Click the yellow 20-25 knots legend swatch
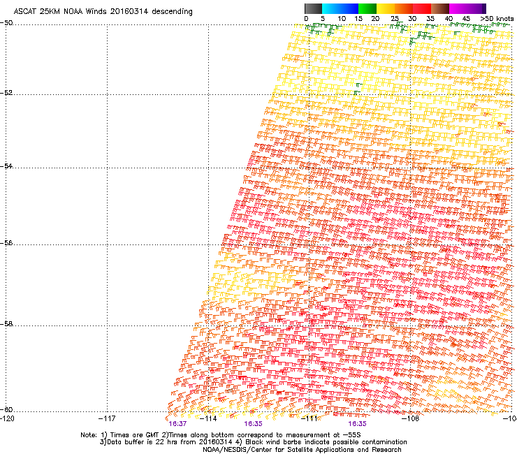This screenshot has height=454, width=517. [386, 8]
